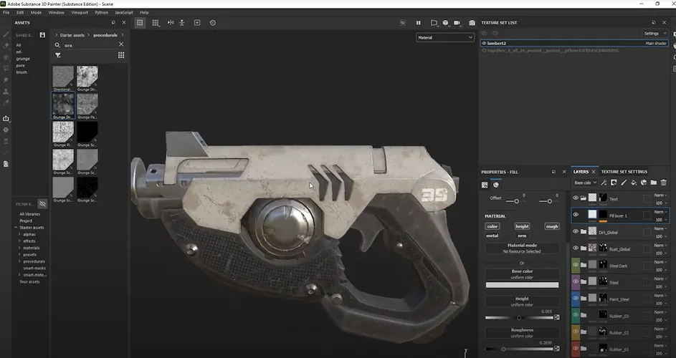
Task: Hide the Dirt_Global layer
Action: point(576,232)
